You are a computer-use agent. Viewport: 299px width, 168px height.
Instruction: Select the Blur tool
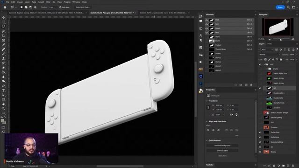3,77
